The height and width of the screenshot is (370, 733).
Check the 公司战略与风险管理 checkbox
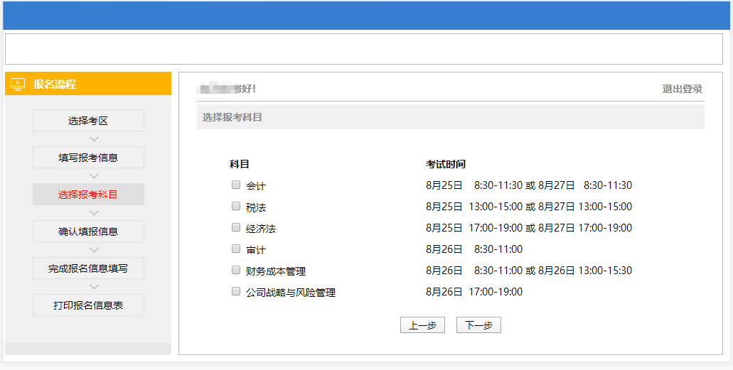point(236,292)
